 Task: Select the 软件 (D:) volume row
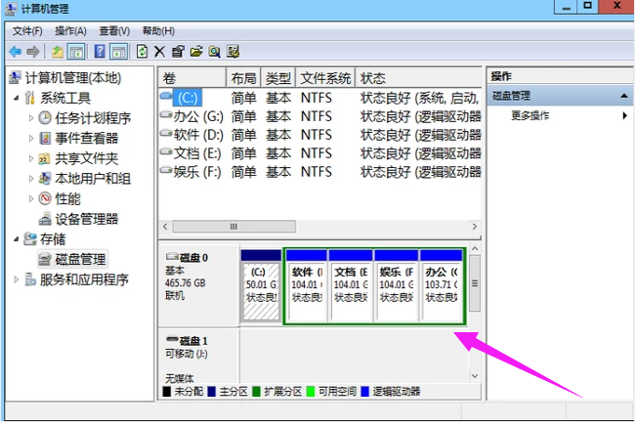tap(199, 135)
